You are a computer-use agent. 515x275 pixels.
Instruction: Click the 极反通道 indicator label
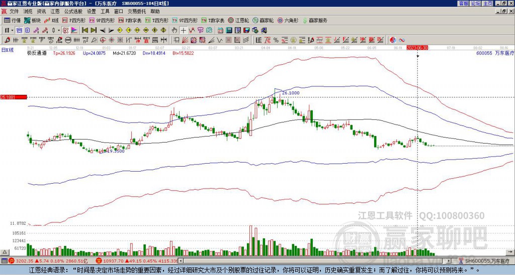tap(37, 53)
